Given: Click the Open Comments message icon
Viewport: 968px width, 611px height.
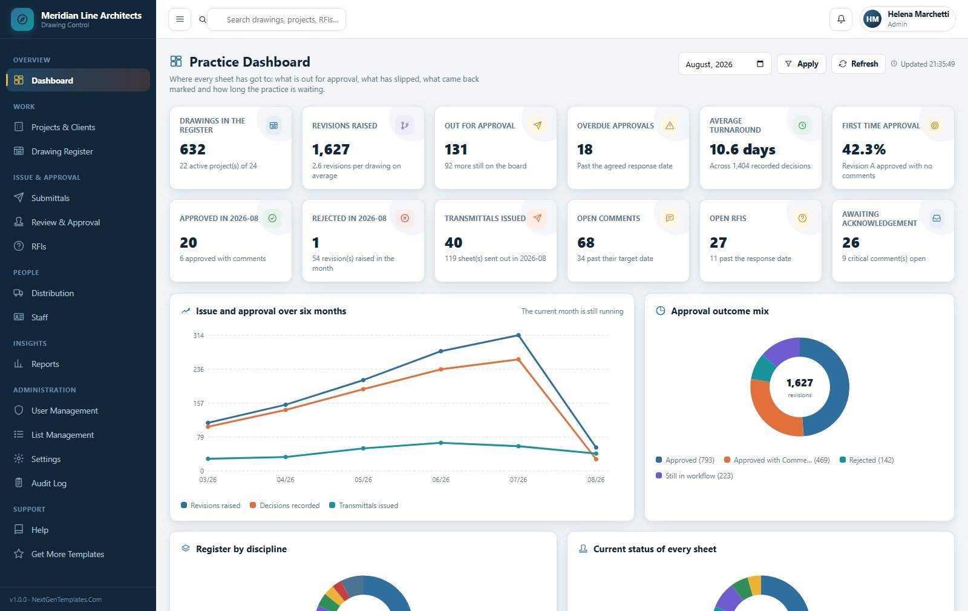Looking at the screenshot, I should pyautogui.click(x=670, y=218).
